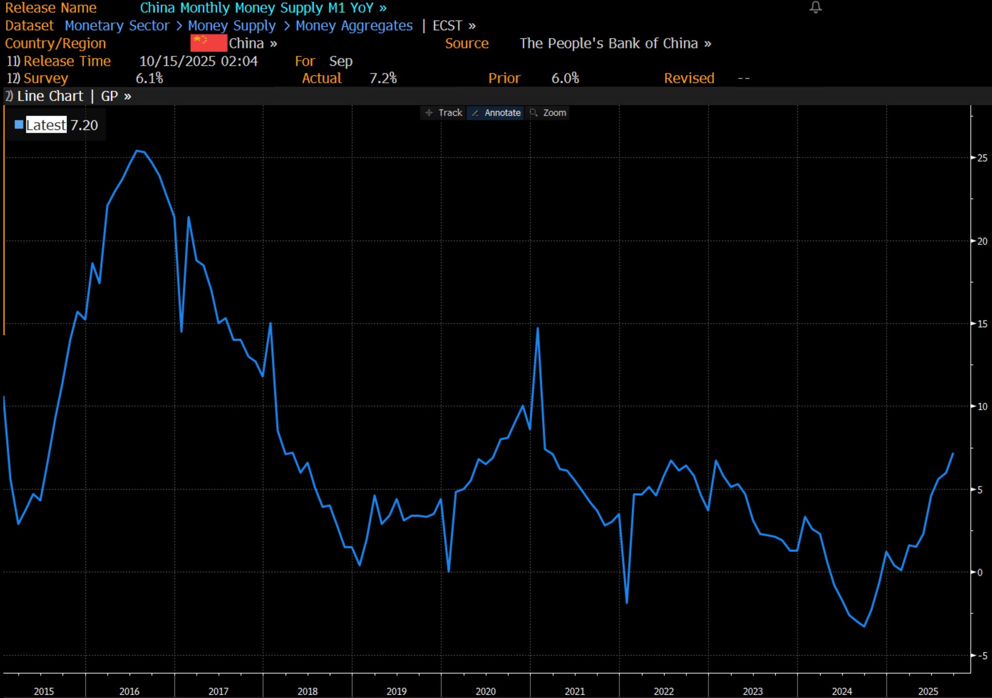Expand the ECST function chevron

(x=454, y=26)
